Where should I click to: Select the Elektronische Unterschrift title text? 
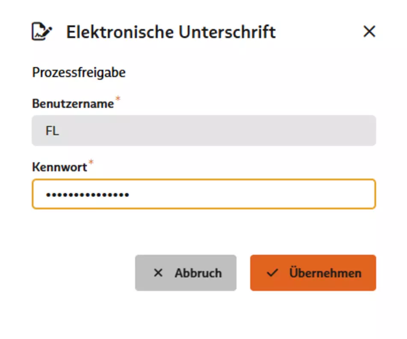[171, 32]
